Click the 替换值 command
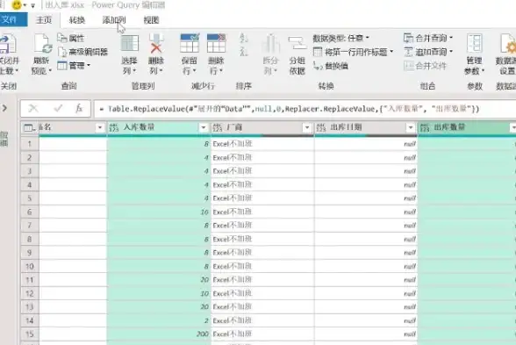This screenshot has width=516, height=345. (331, 66)
